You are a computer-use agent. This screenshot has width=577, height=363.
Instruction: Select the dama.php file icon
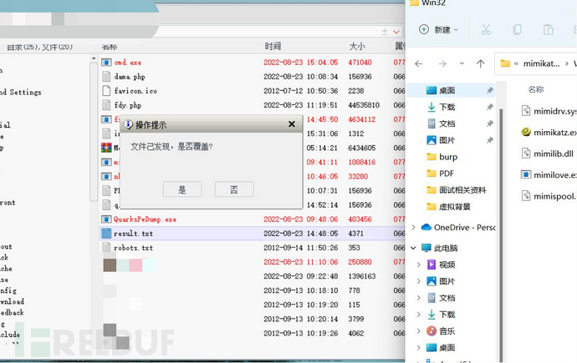[106, 76]
